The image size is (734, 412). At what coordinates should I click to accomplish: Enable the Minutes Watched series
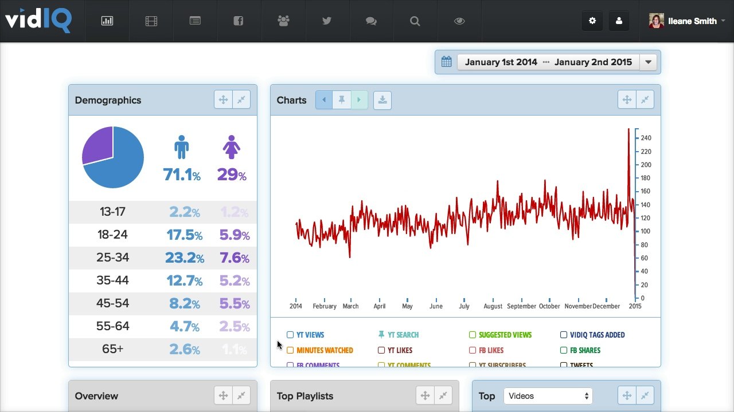[x=290, y=350]
